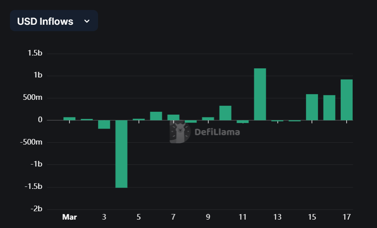Viewport: 377px width, 228px height.
Task: Select the March 6 inflow bar
Action: (156, 116)
